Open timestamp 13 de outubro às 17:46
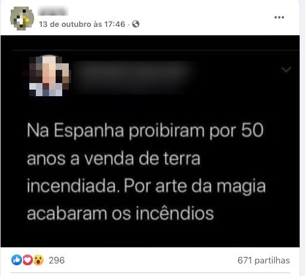This screenshot has height=276, width=305. [82, 24]
